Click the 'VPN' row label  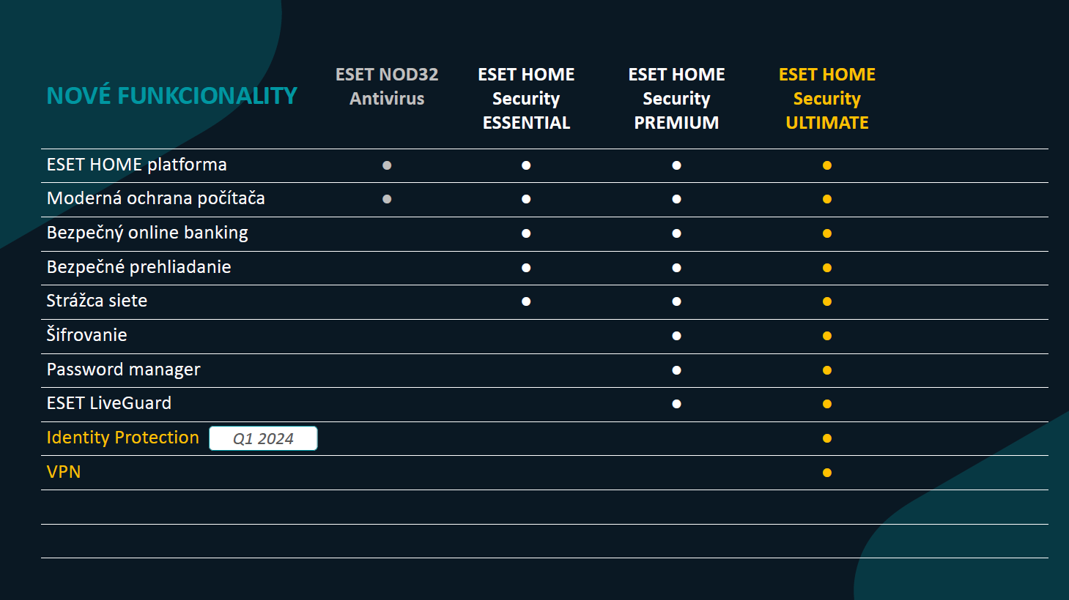[64, 472]
